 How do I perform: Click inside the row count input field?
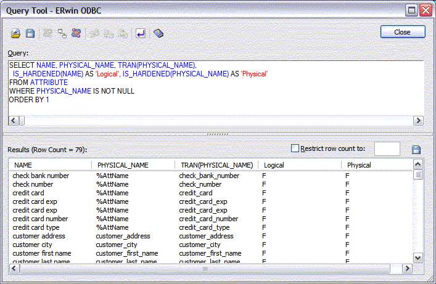387,149
